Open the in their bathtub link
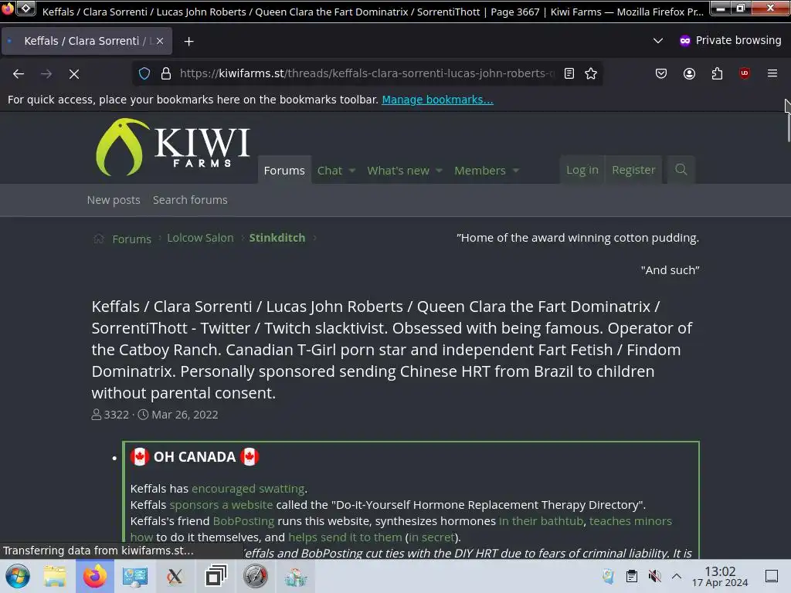The height and width of the screenshot is (593, 791). click(x=541, y=521)
